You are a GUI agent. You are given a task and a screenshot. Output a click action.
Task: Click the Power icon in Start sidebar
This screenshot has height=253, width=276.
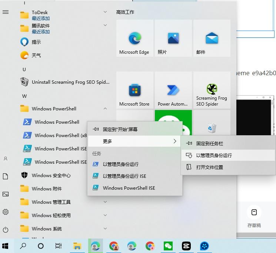tap(6, 230)
